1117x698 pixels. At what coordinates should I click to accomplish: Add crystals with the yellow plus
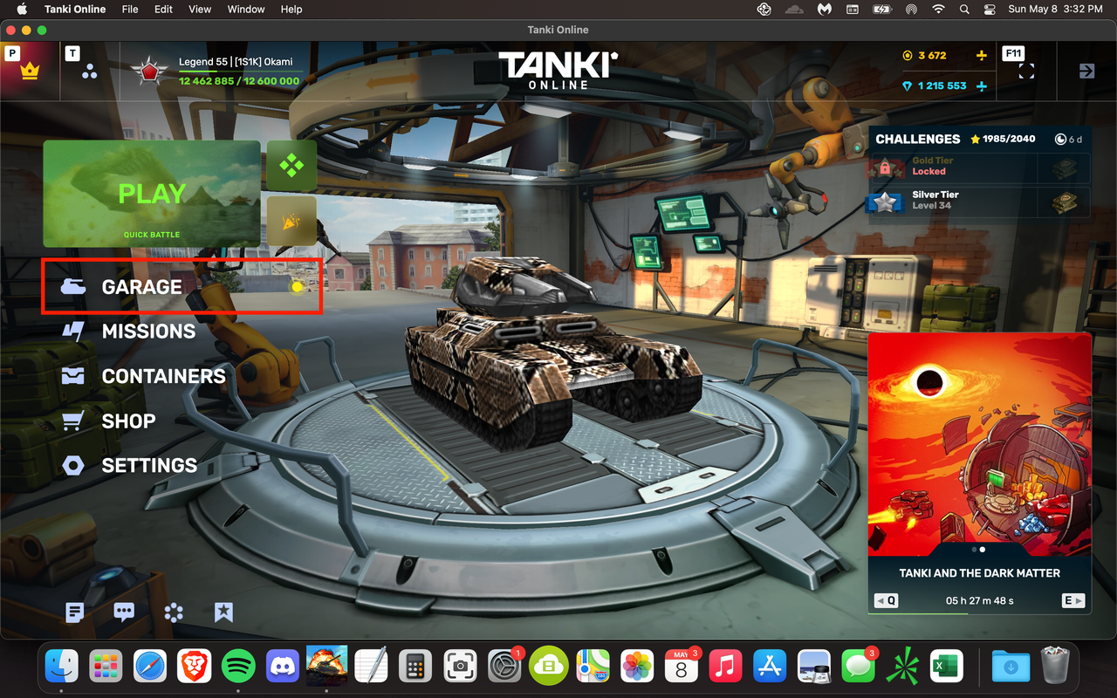982,55
